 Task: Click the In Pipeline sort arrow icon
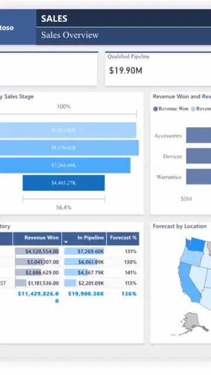(66, 242)
